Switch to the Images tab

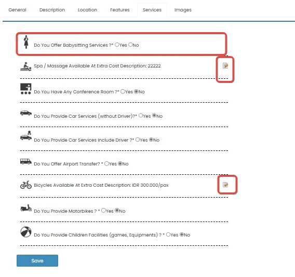coord(183,10)
